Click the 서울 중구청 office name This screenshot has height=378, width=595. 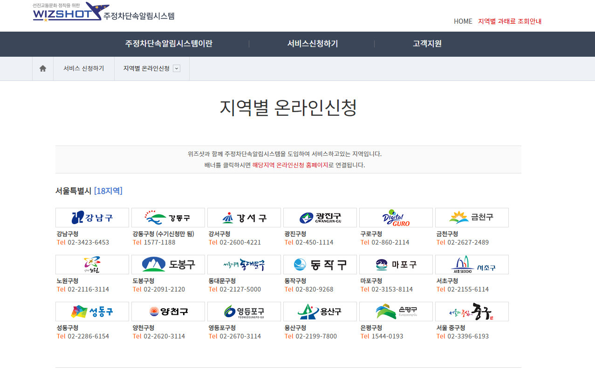click(x=450, y=328)
